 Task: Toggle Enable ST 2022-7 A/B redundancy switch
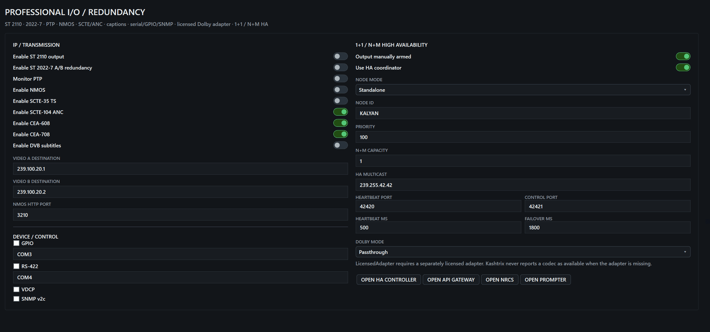[340, 67]
